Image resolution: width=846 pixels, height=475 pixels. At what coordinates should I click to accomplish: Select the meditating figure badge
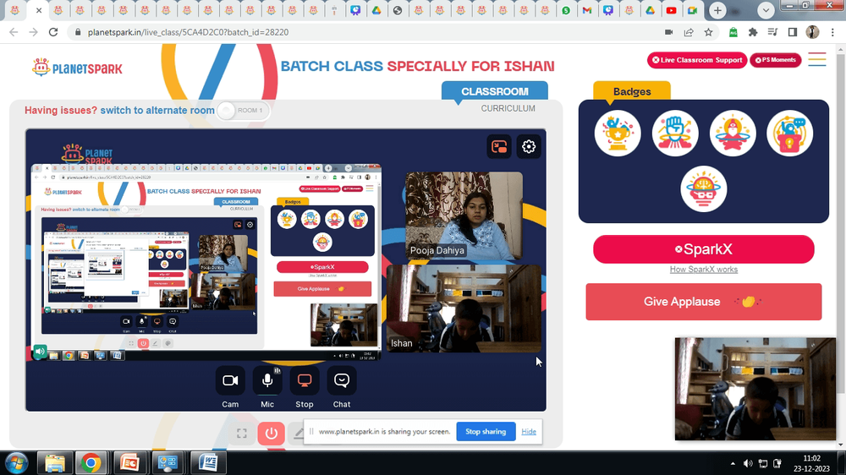732,134
